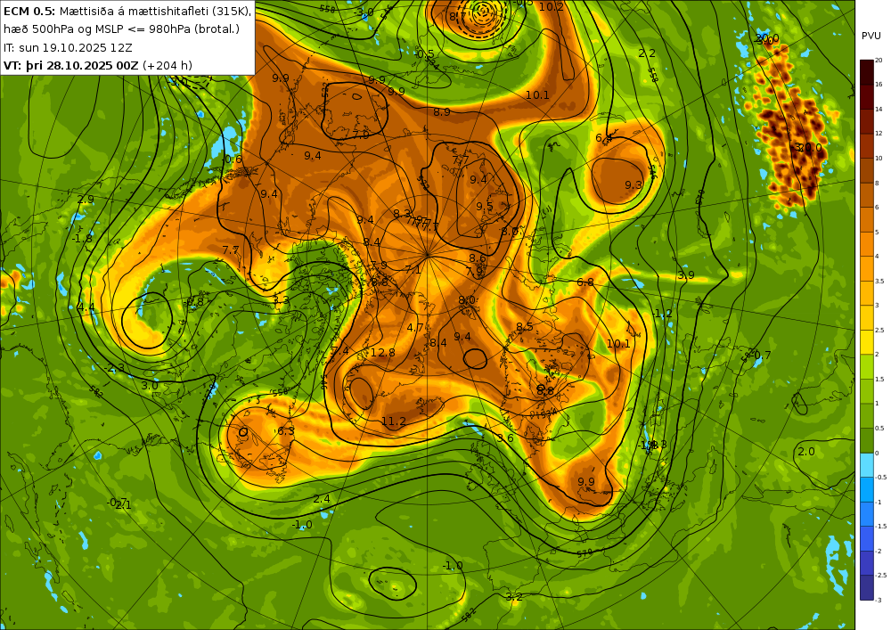This screenshot has width=891, height=630.
Task: Click the line 'hæð 500hPa og MSLP <= 980hPa (brotal.)'
Action: (x=121, y=29)
